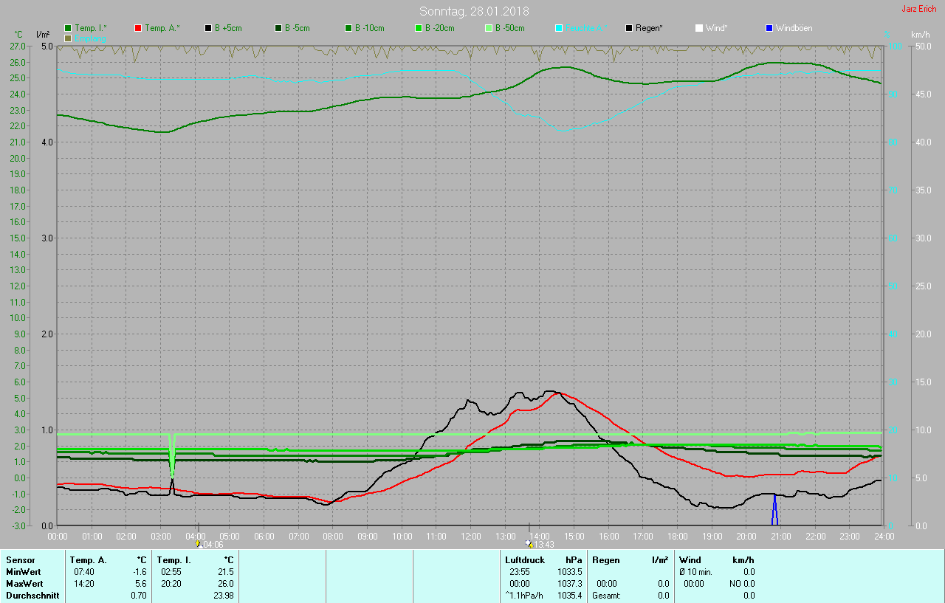Click the 13:43 marker icon on time axis
Screen dimensions: 945x603
(x=529, y=543)
